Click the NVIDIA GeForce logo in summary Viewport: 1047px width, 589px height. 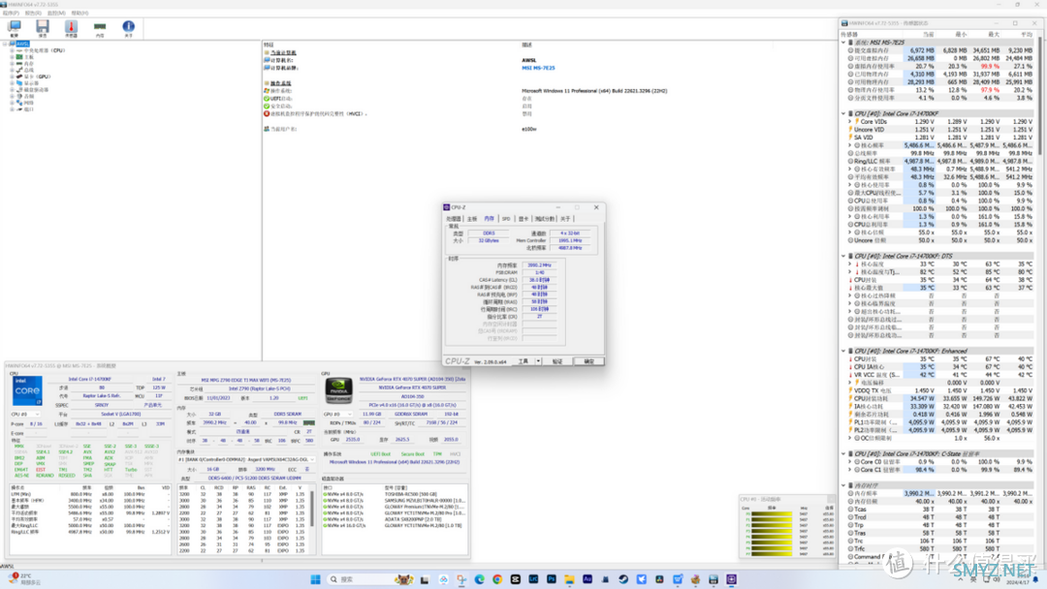tap(338, 390)
